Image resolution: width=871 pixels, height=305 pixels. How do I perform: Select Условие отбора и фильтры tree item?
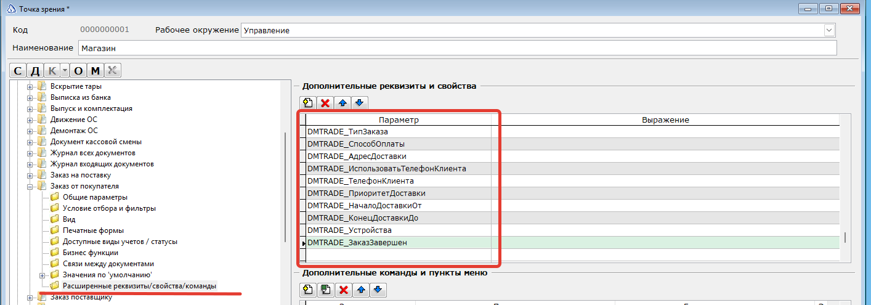coord(109,208)
